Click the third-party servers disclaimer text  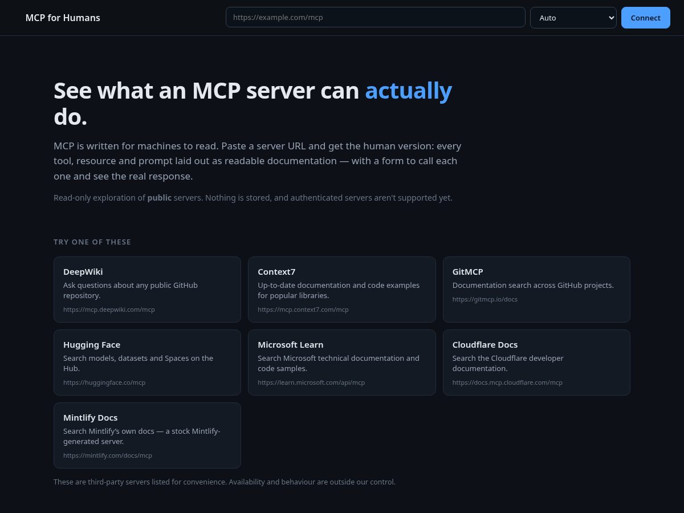[x=225, y=482]
